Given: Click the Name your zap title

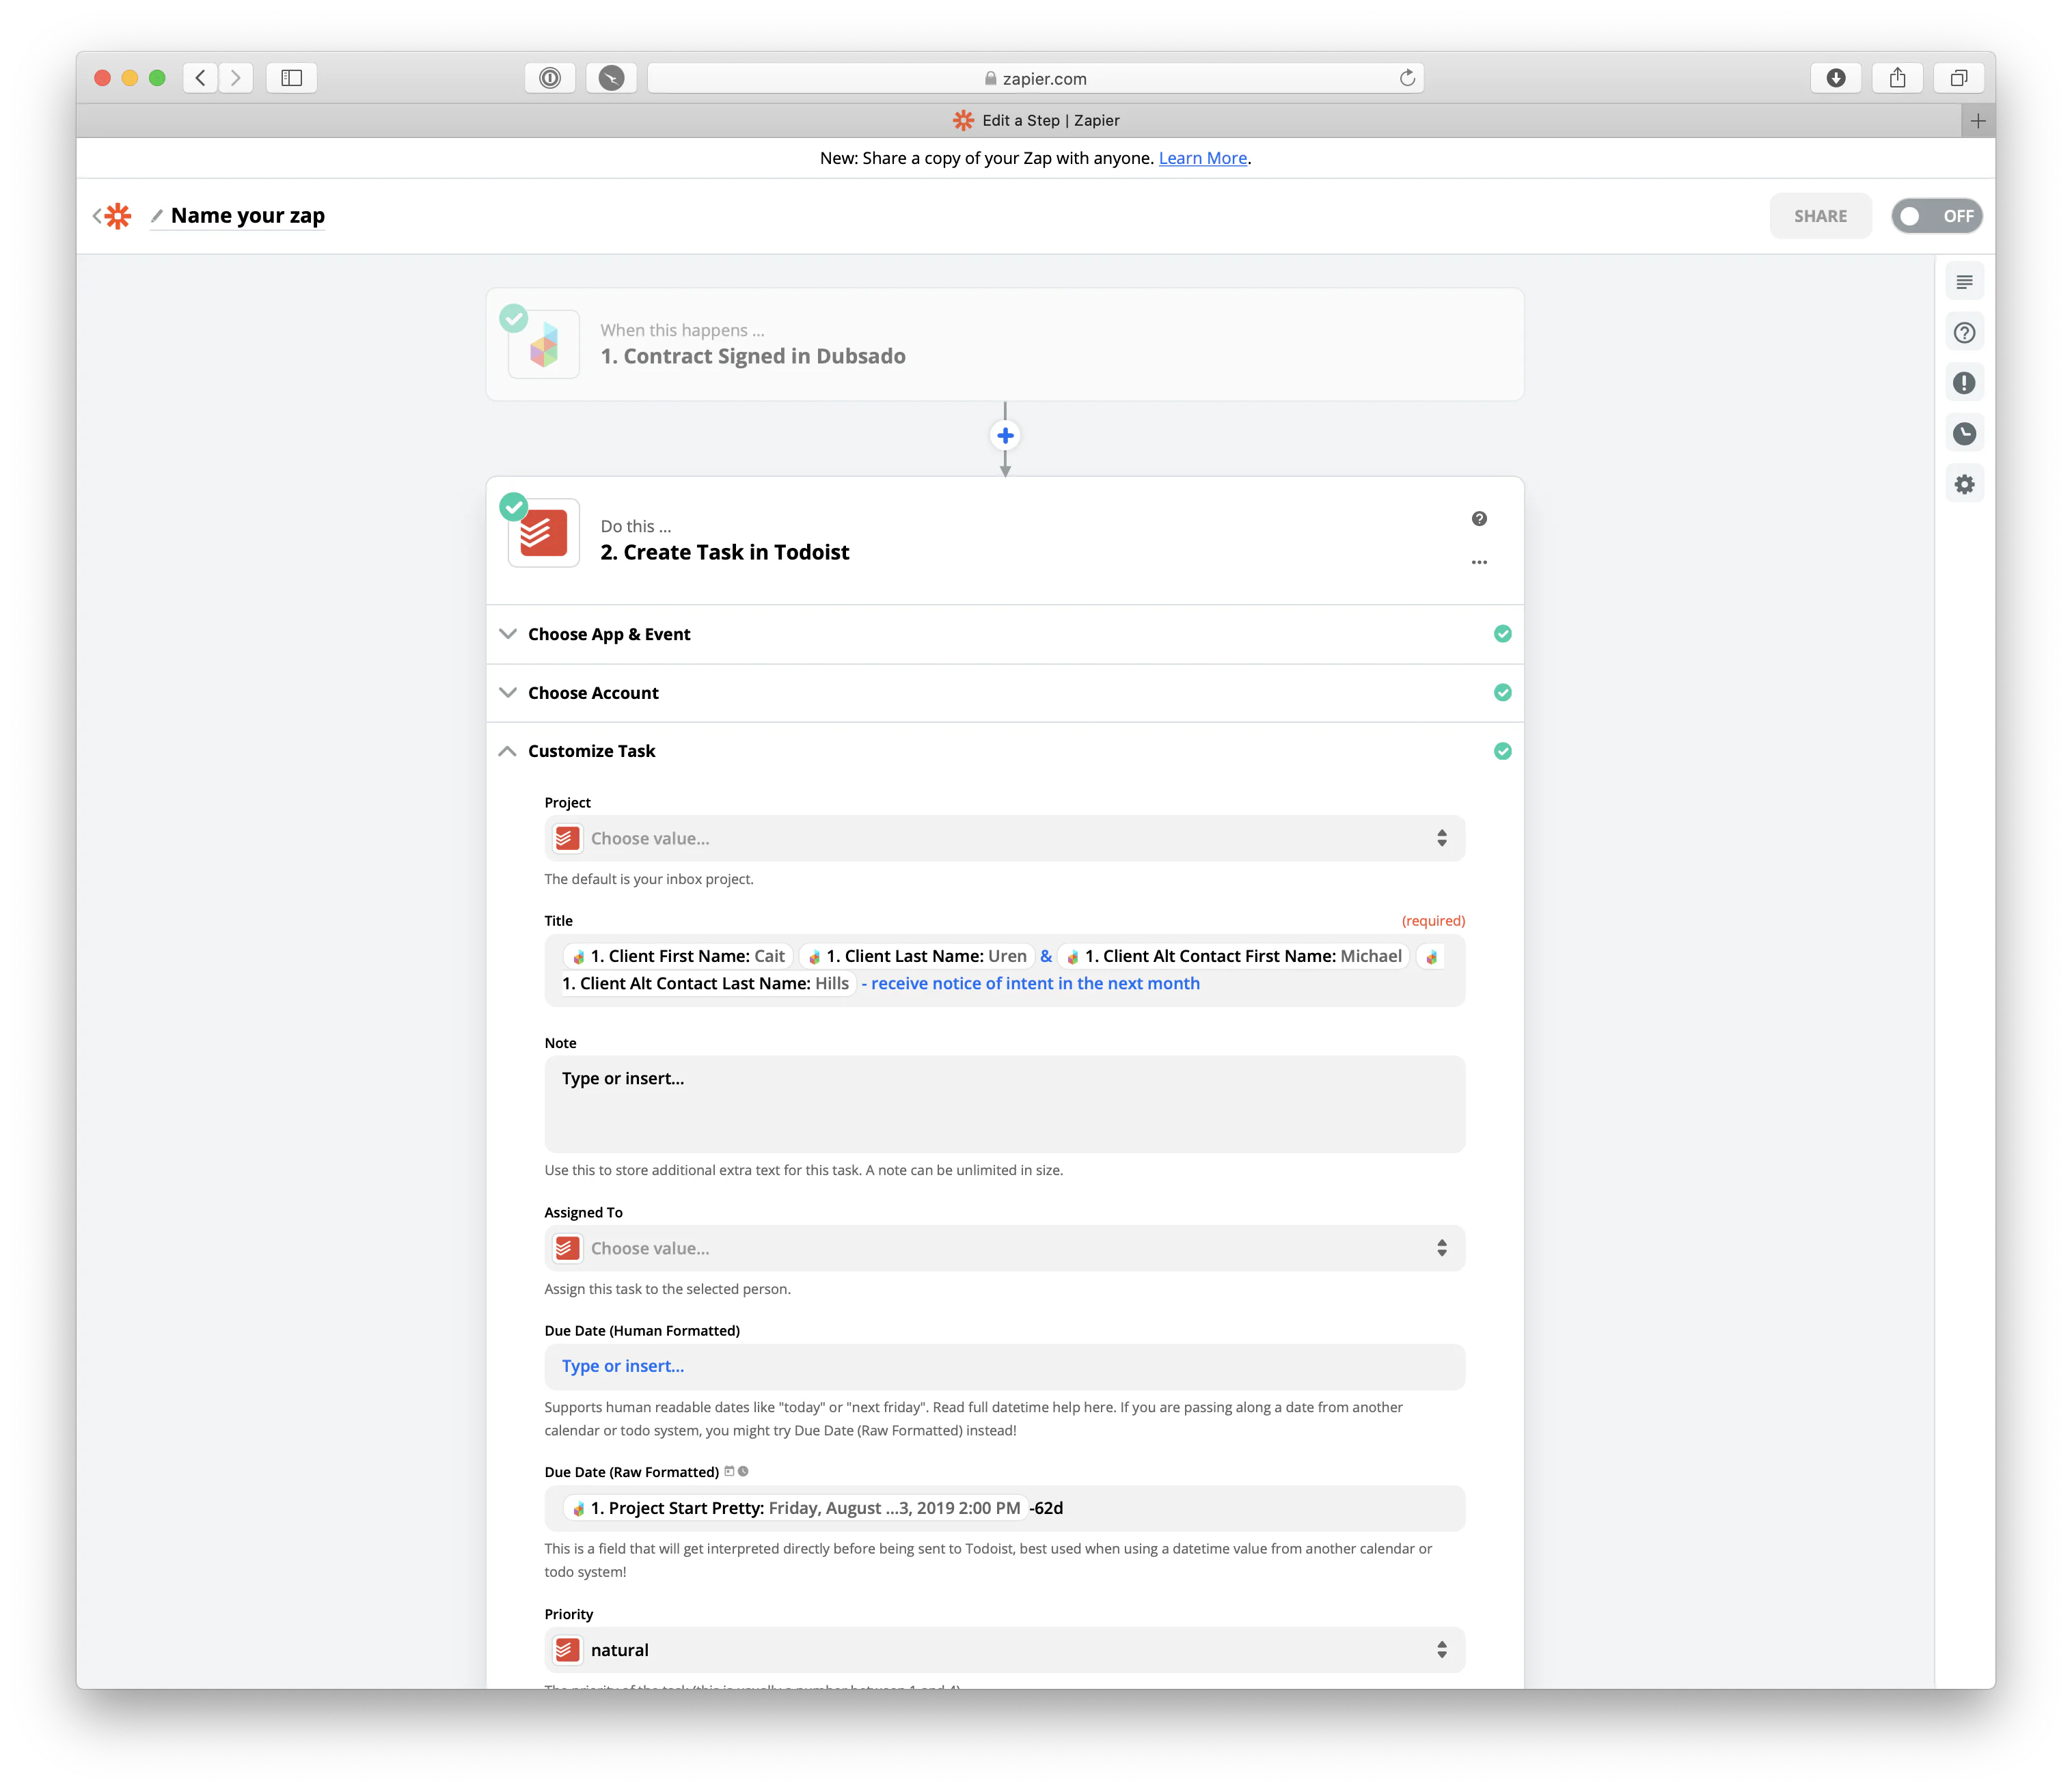Looking at the screenshot, I should [248, 216].
